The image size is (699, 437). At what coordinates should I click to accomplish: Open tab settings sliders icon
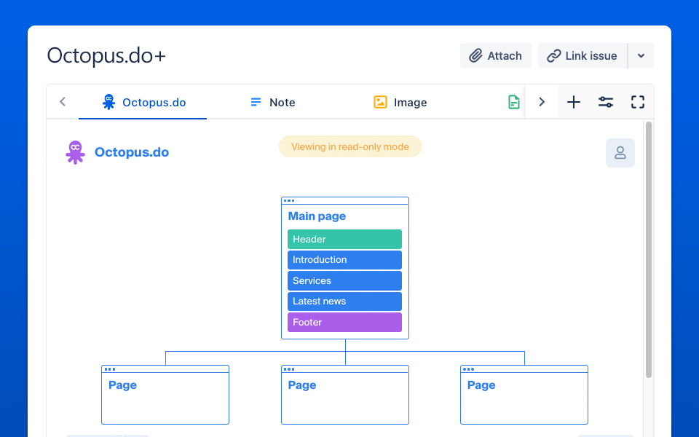pos(605,102)
